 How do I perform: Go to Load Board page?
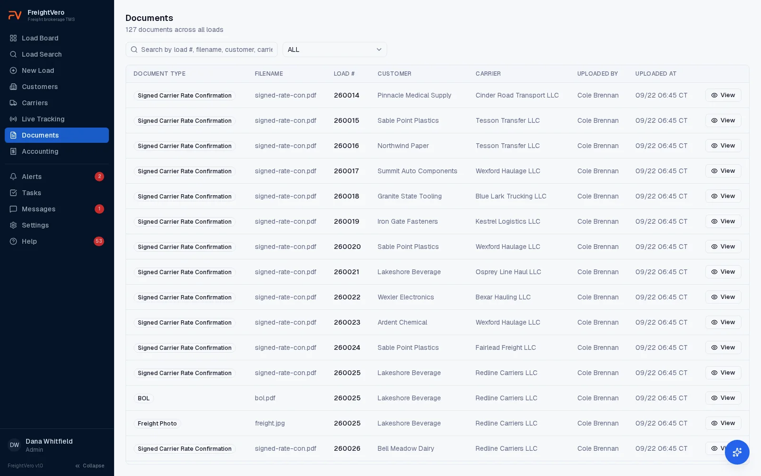point(57,38)
